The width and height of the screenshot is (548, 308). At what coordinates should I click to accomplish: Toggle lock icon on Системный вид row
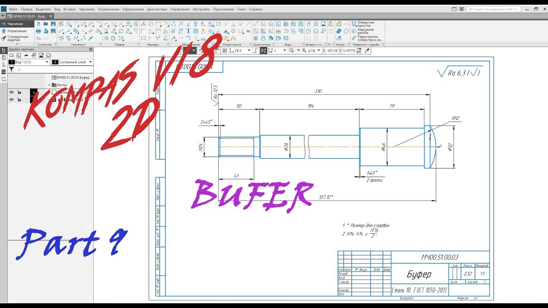point(19,92)
